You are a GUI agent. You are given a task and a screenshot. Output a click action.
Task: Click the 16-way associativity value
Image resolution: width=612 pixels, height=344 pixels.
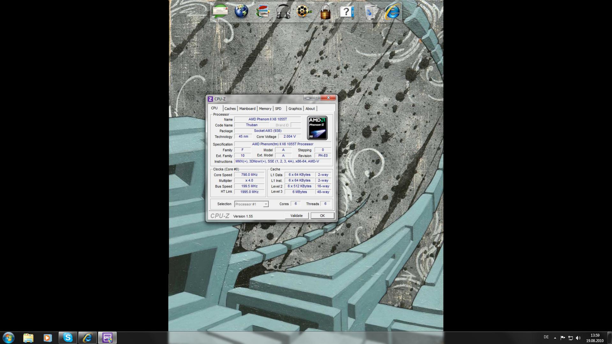click(x=323, y=186)
